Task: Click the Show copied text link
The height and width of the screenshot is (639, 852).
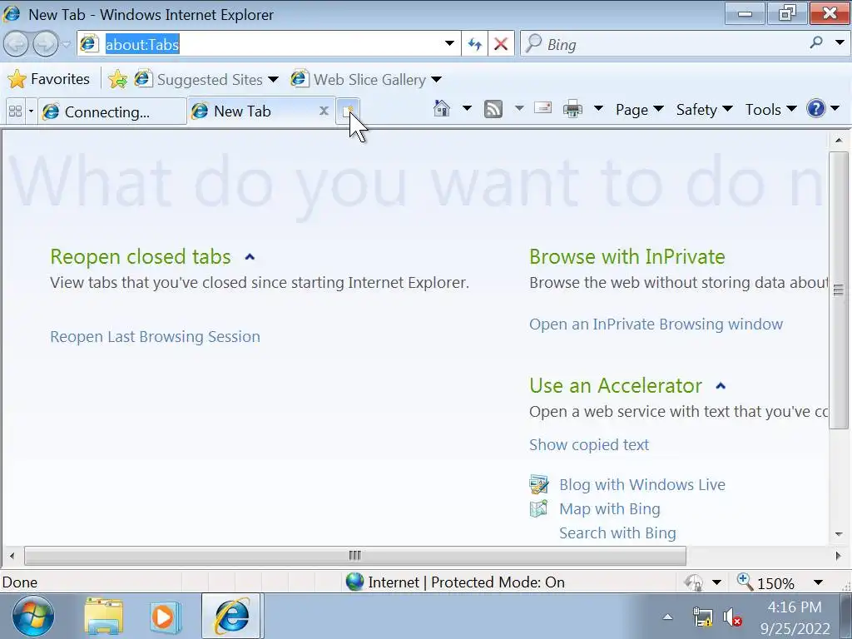Action: (x=589, y=444)
